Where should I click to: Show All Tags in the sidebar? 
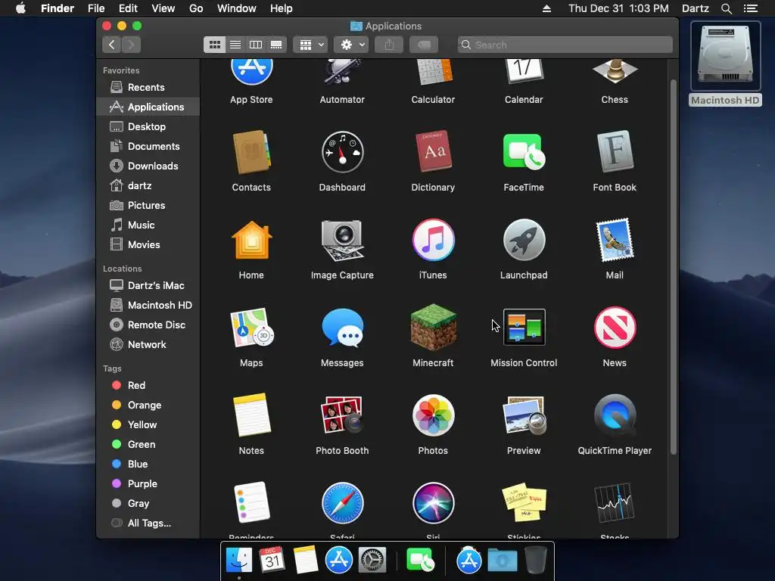click(148, 524)
